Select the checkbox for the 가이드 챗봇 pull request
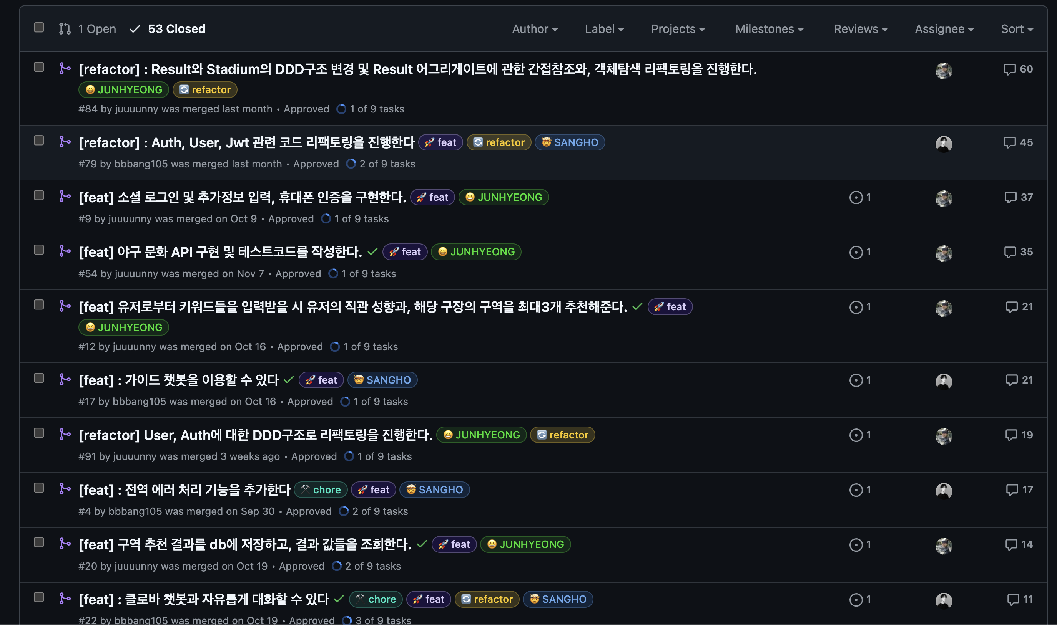This screenshot has width=1057, height=625. click(x=39, y=378)
